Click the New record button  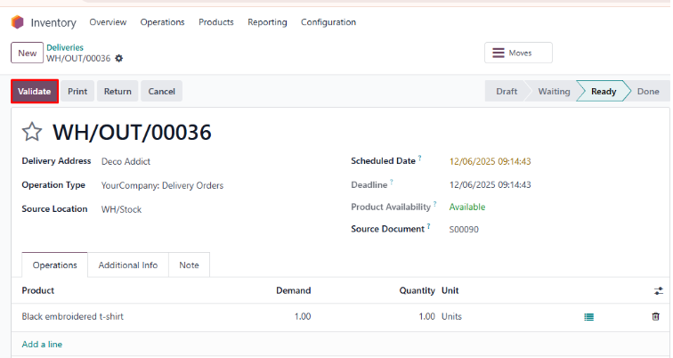[x=27, y=53]
